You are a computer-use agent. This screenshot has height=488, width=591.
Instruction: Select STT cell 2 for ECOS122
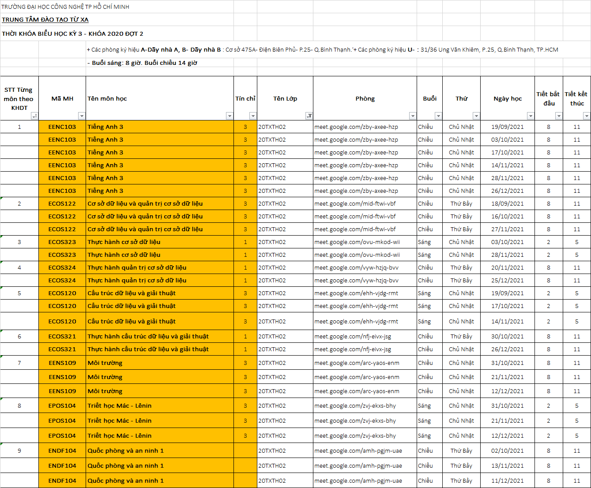coord(19,204)
